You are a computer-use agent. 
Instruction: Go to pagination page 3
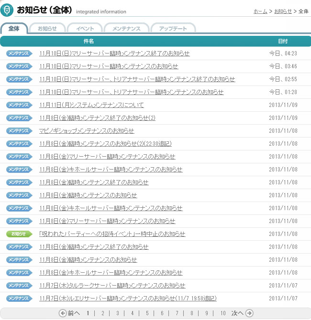[x=118, y=313]
